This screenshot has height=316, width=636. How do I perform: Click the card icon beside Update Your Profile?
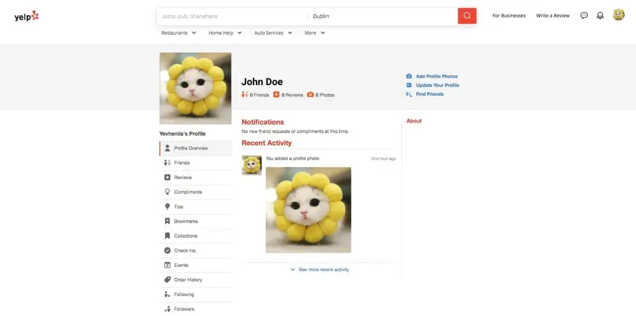tap(409, 85)
